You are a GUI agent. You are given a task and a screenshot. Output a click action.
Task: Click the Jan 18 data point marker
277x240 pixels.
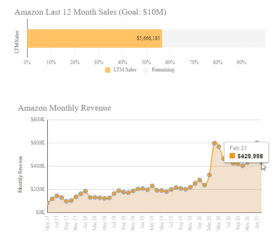click(x=86, y=191)
